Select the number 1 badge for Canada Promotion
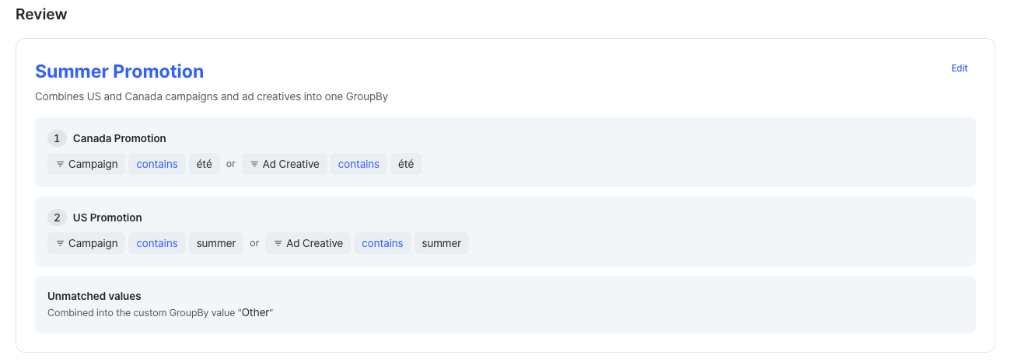 [57, 138]
